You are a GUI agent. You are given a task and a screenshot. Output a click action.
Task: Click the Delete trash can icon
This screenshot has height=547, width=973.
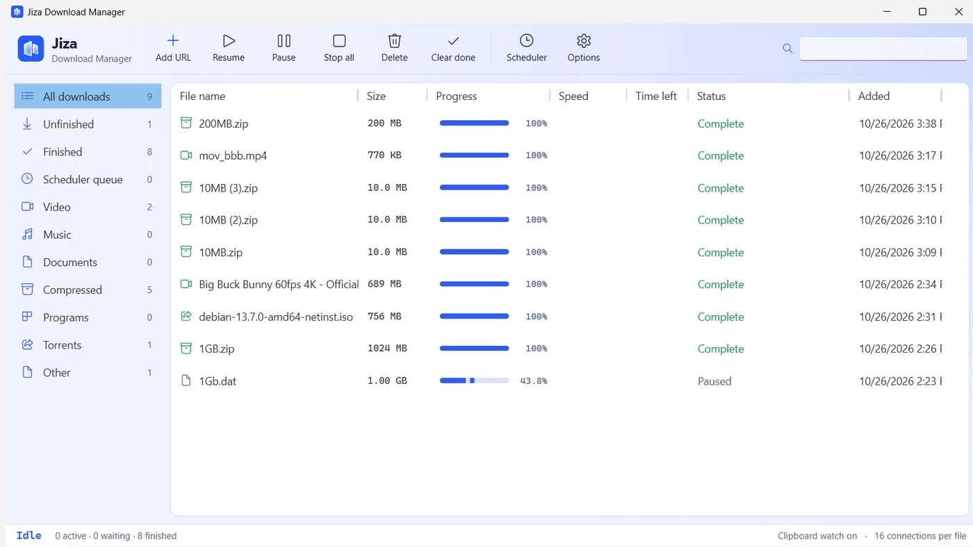(394, 41)
